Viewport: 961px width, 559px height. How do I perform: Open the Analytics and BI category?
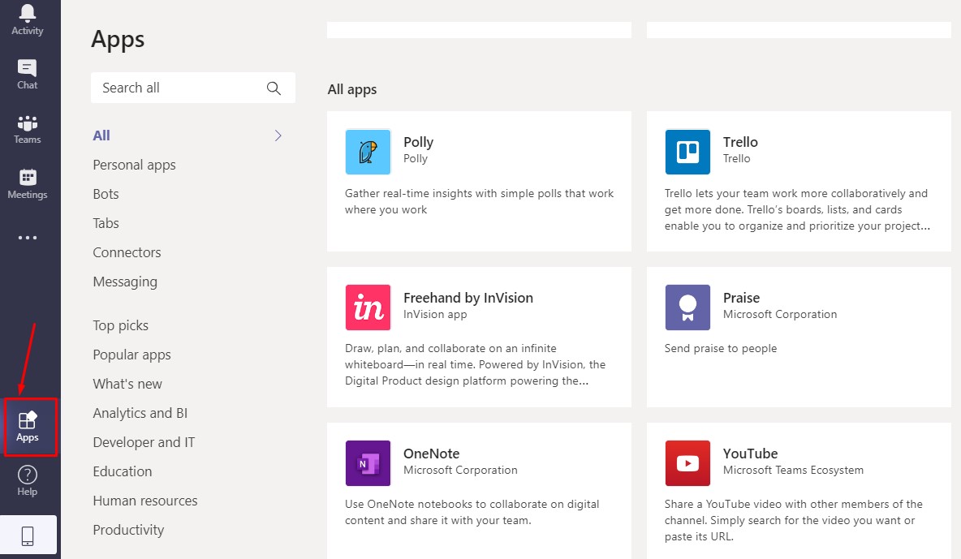click(x=140, y=413)
